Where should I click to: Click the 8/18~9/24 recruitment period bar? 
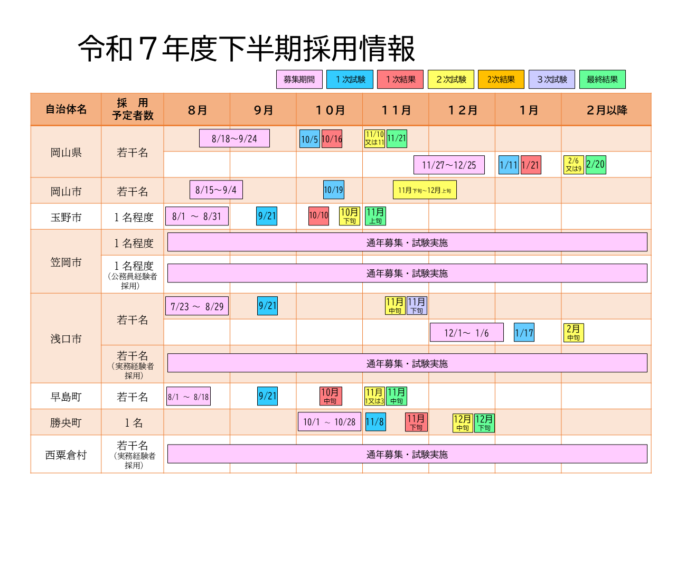tap(234, 138)
